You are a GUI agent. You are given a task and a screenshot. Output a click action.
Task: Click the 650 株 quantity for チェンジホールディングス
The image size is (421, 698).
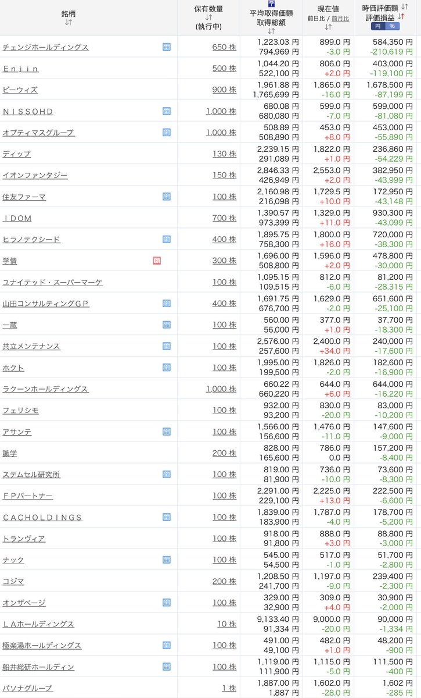click(x=224, y=47)
